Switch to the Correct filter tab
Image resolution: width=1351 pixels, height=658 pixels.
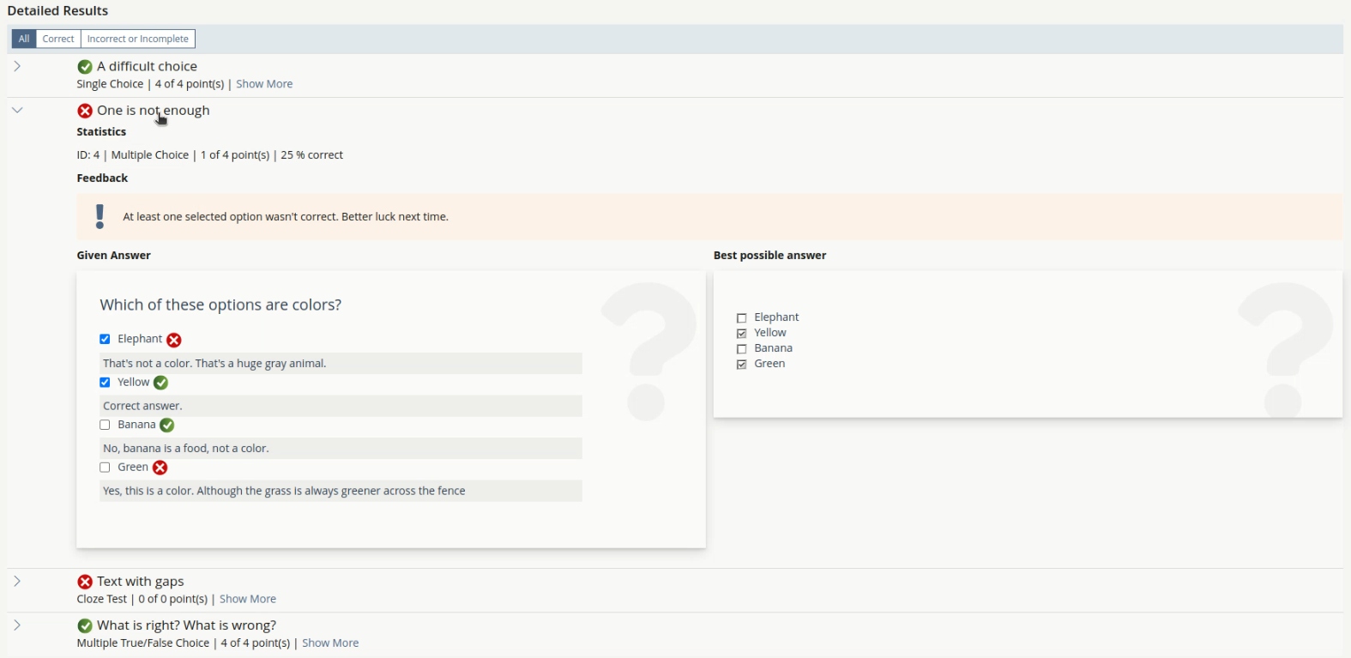point(58,39)
